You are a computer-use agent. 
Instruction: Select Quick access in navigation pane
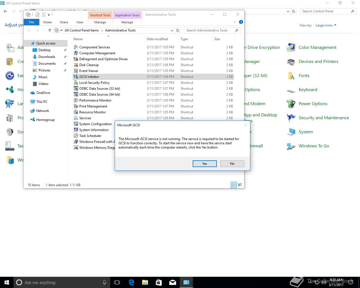[46, 43]
